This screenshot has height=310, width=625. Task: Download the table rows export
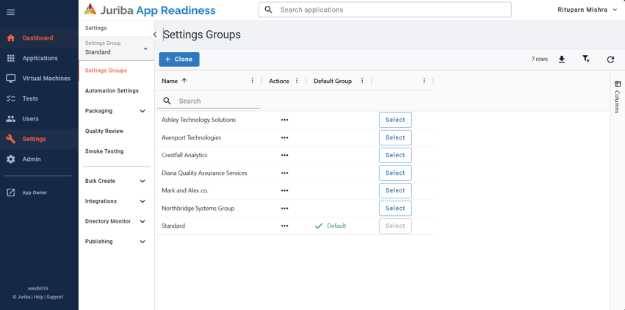pyautogui.click(x=562, y=60)
